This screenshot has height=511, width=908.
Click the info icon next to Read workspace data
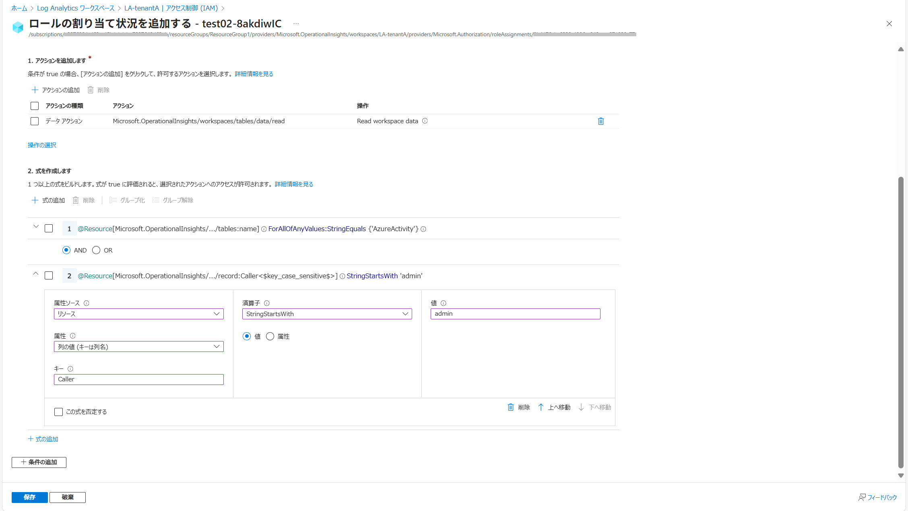click(425, 121)
